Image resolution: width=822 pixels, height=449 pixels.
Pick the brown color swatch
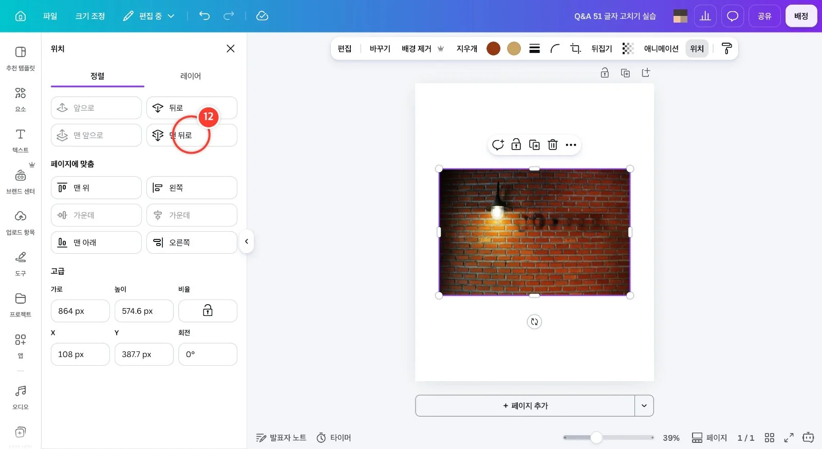click(493, 48)
